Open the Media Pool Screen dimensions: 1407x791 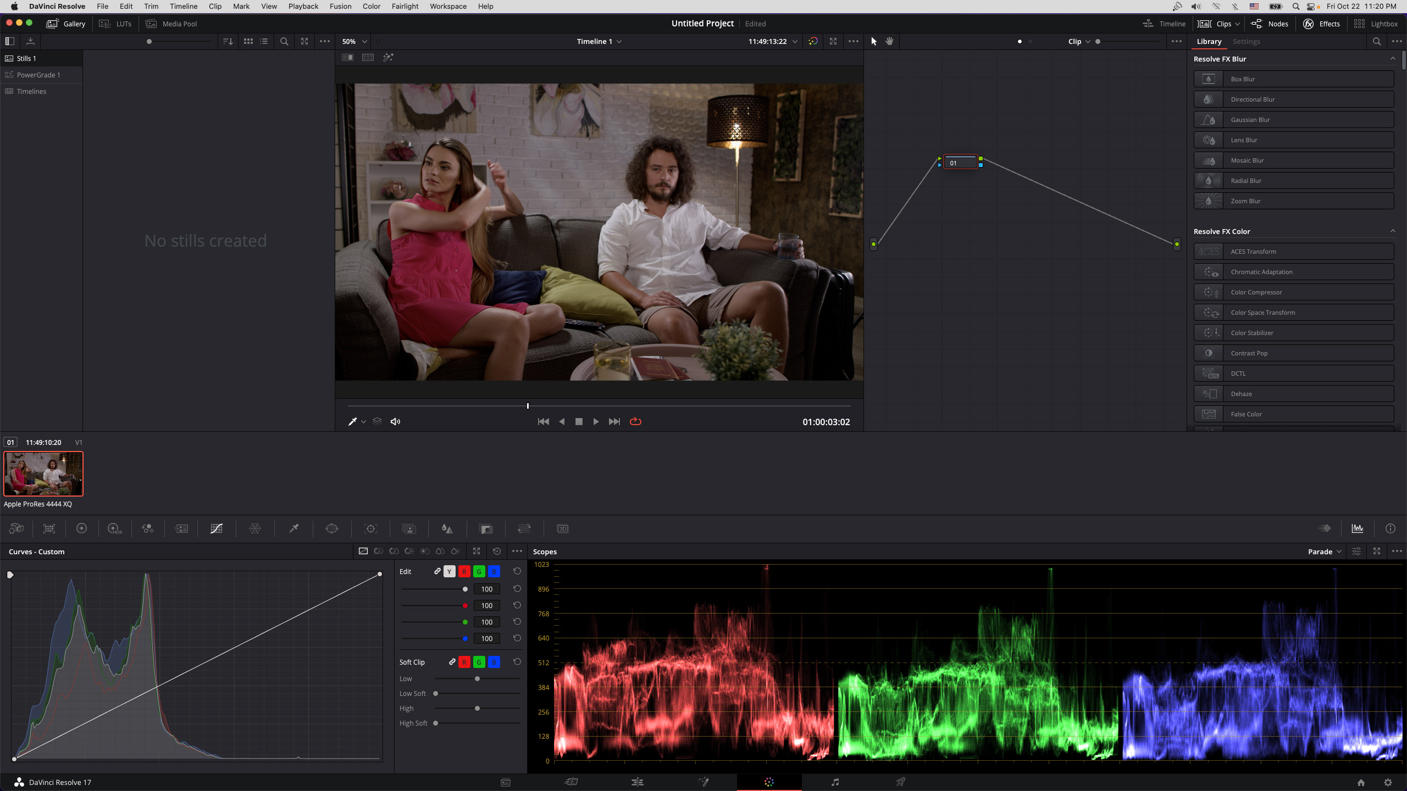click(171, 24)
